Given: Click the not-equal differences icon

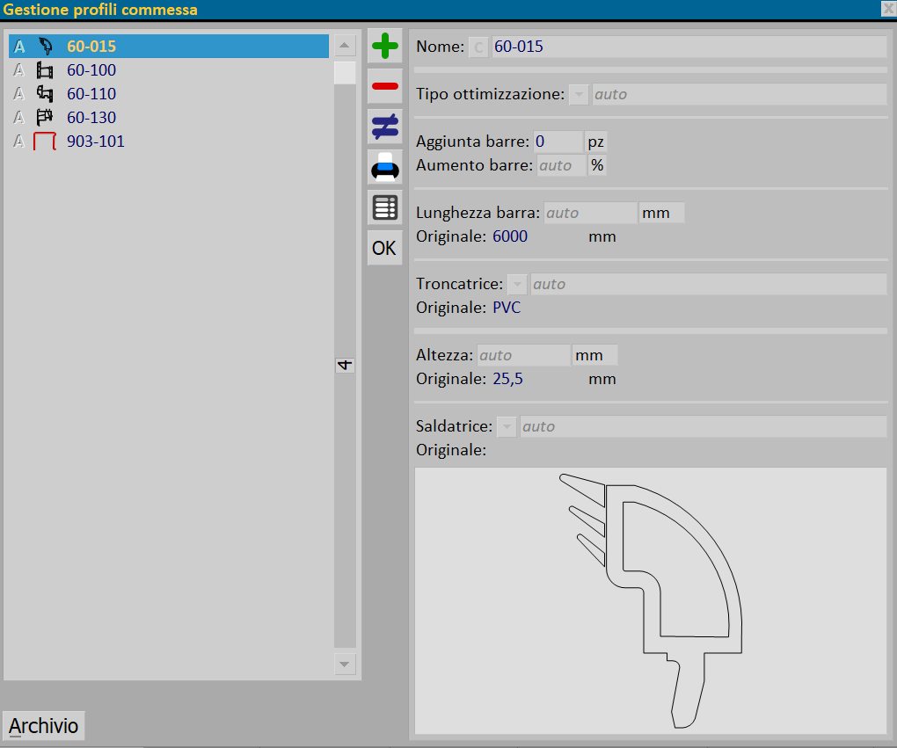Looking at the screenshot, I should pyautogui.click(x=384, y=127).
